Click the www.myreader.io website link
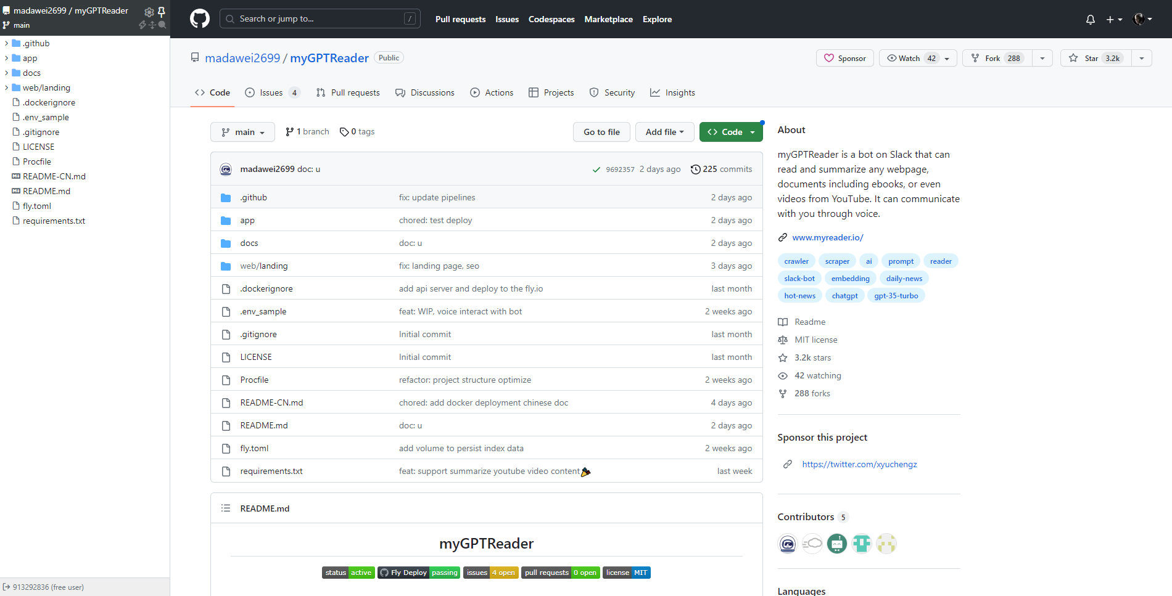This screenshot has width=1172, height=596. point(828,237)
